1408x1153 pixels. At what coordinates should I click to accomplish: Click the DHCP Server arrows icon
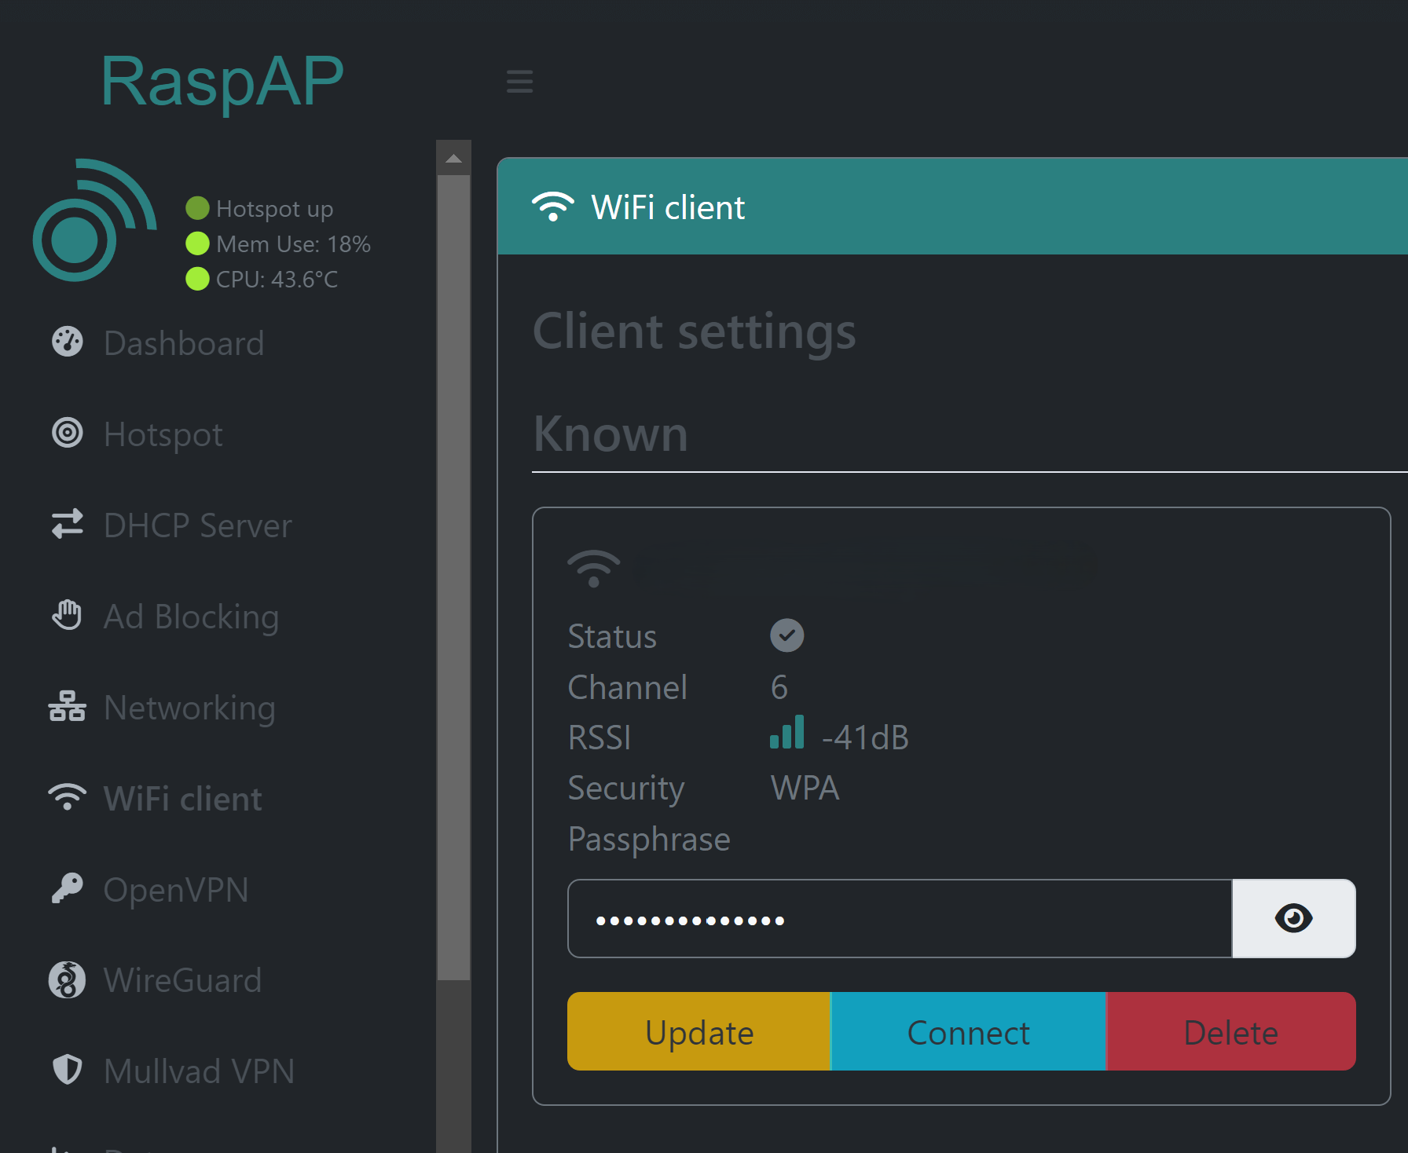(68, 524)
